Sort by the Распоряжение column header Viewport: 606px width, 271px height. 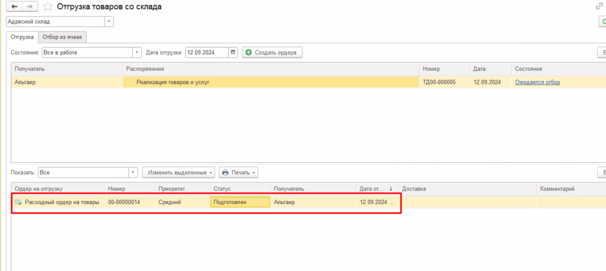[271, 69]
